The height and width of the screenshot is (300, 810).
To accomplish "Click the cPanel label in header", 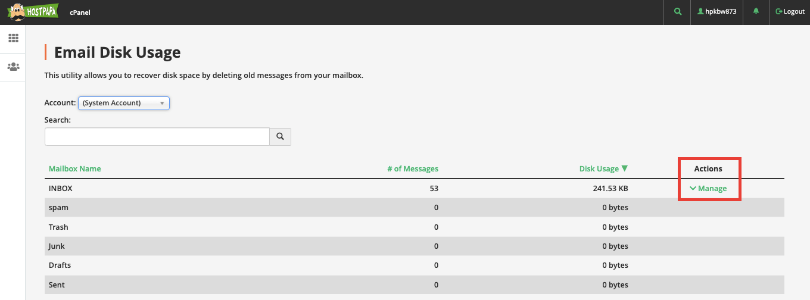I will 80,12.
